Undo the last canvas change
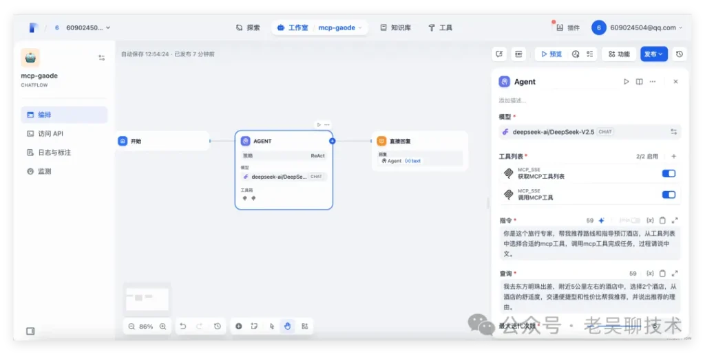The width and height of the screenshot is (705, 354). tap(183, 327)
